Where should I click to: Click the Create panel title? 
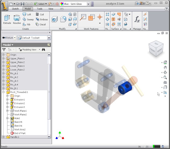click(x=25, y=29)
